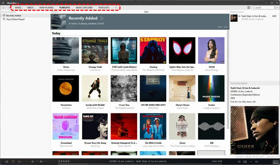Go back with the left arrow
This screenshot has width=280, height=165.
click(4, 8)
